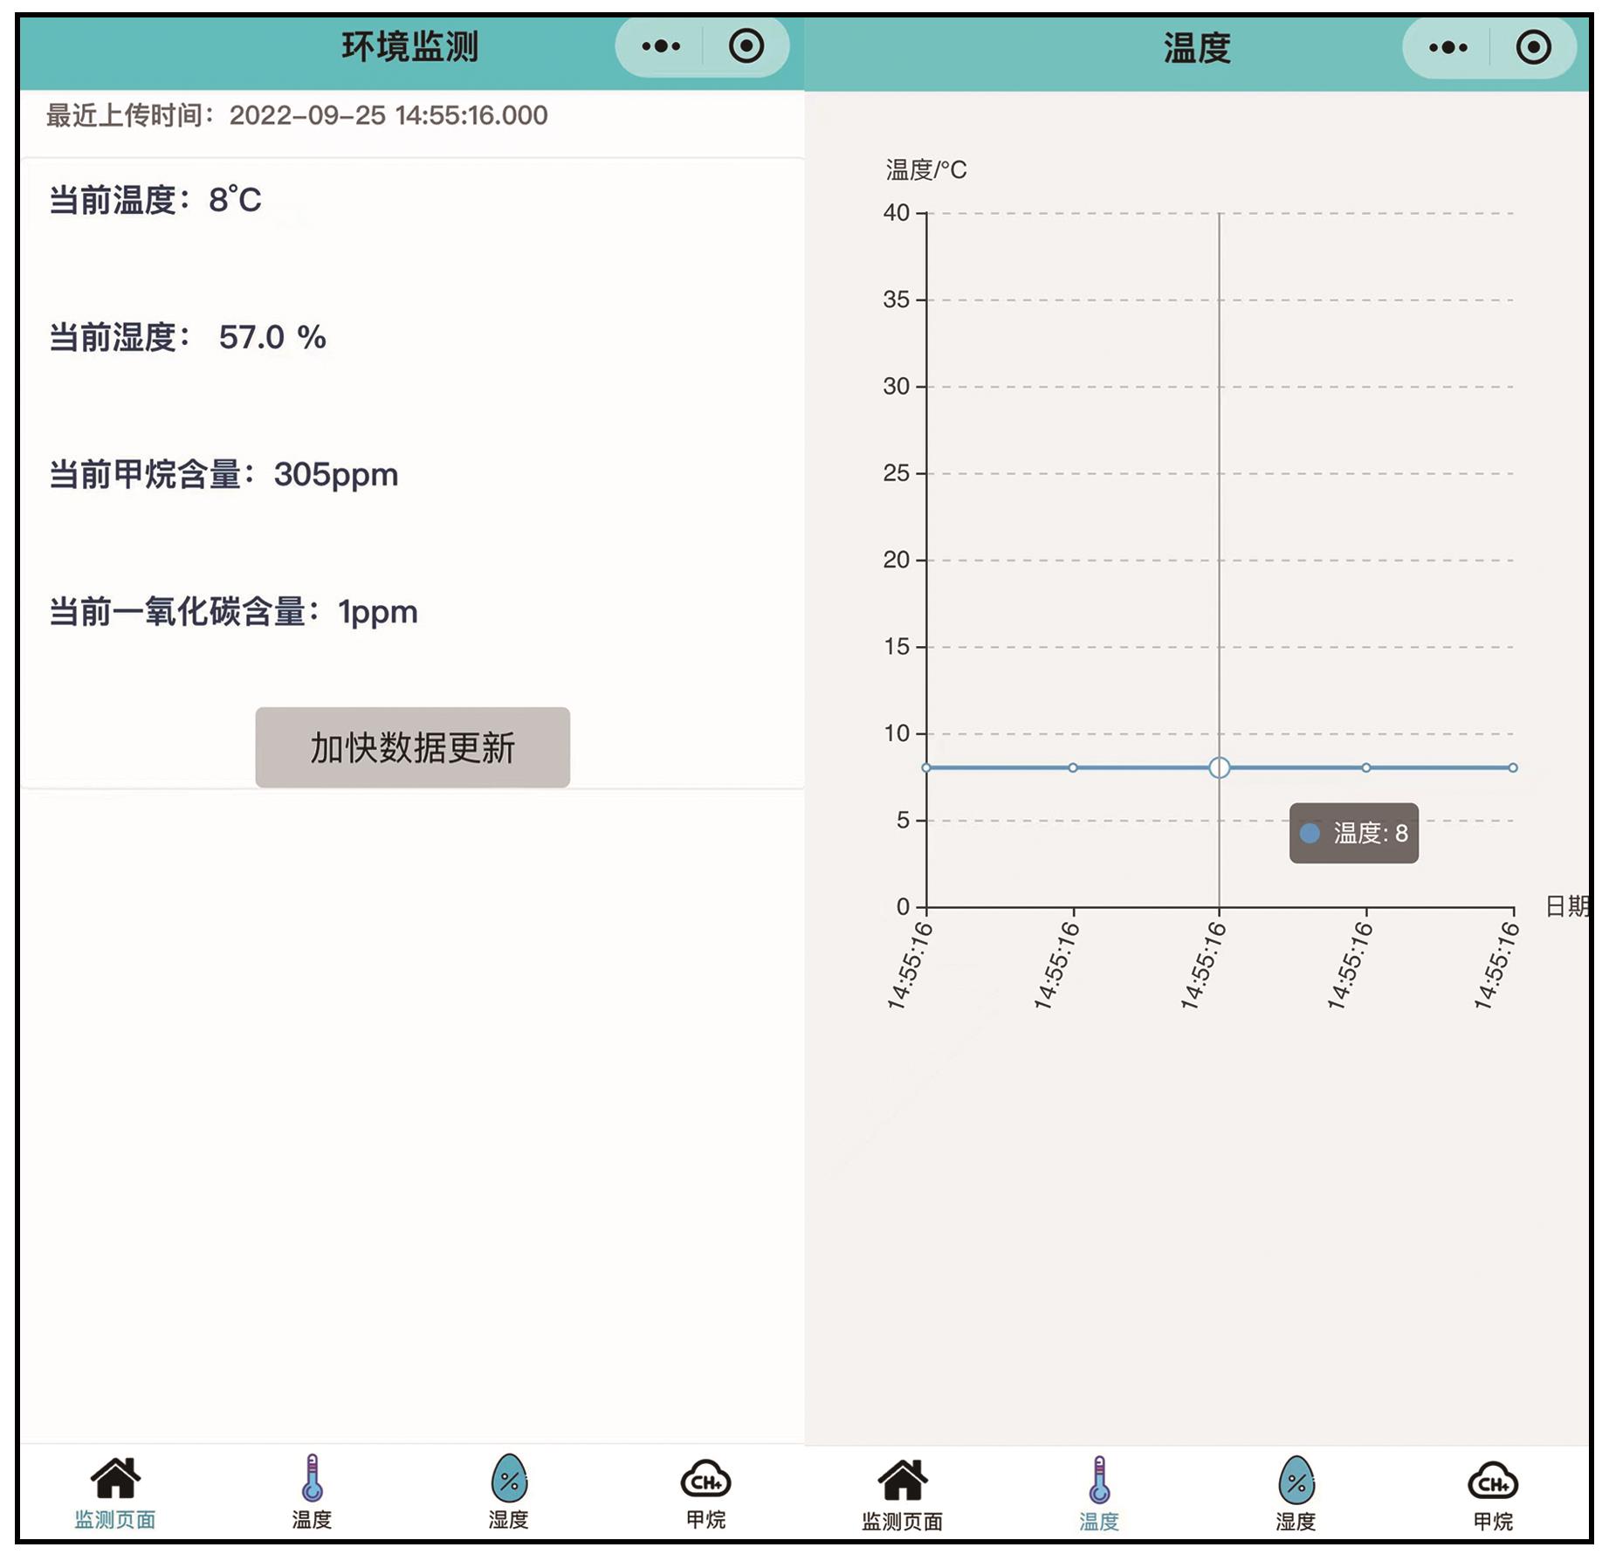This screenshot has height=1554, width=1609.
Task: Click the leftmost data point on temperature line
Action: point(927,767)
